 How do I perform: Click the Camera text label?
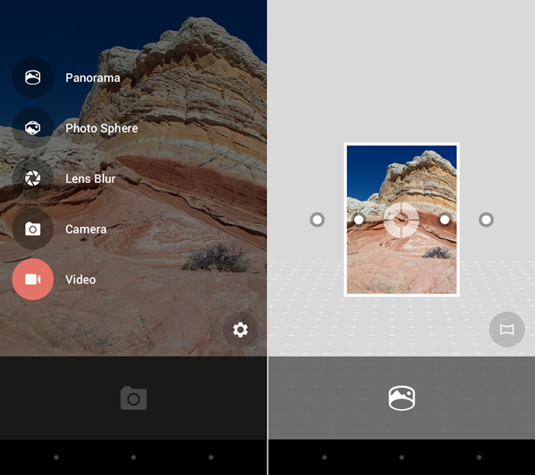(x=86, y=229)
